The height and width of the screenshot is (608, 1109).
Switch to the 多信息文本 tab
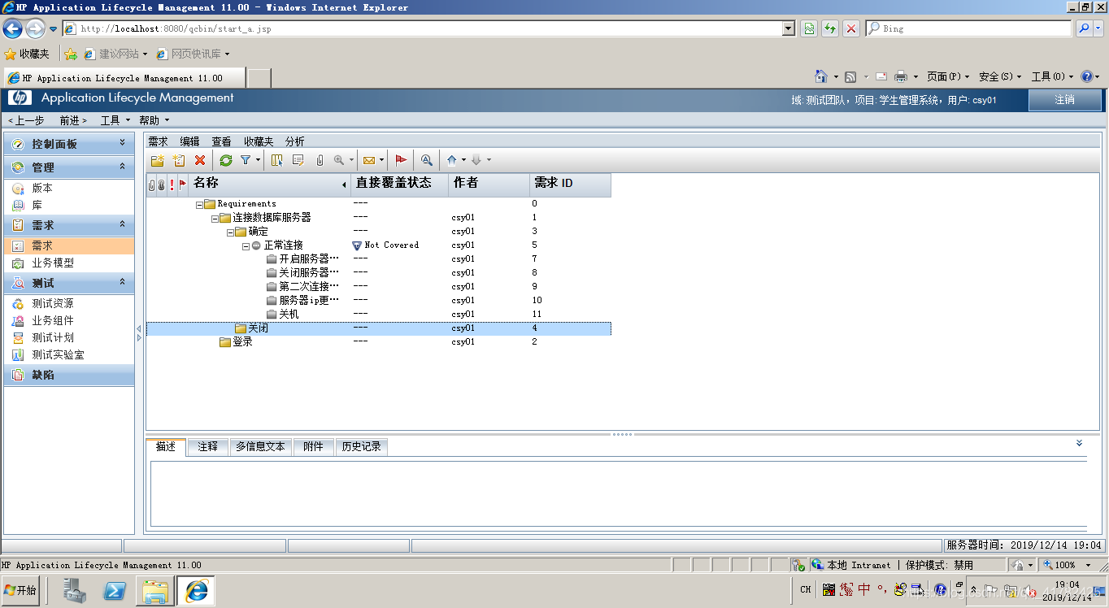click(x=260, y=446)
